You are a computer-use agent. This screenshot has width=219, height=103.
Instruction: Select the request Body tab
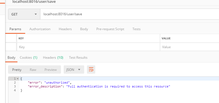84,29
